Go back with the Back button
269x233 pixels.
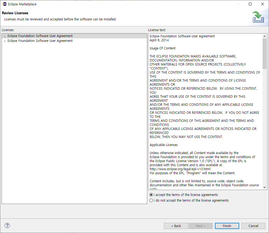176,226
